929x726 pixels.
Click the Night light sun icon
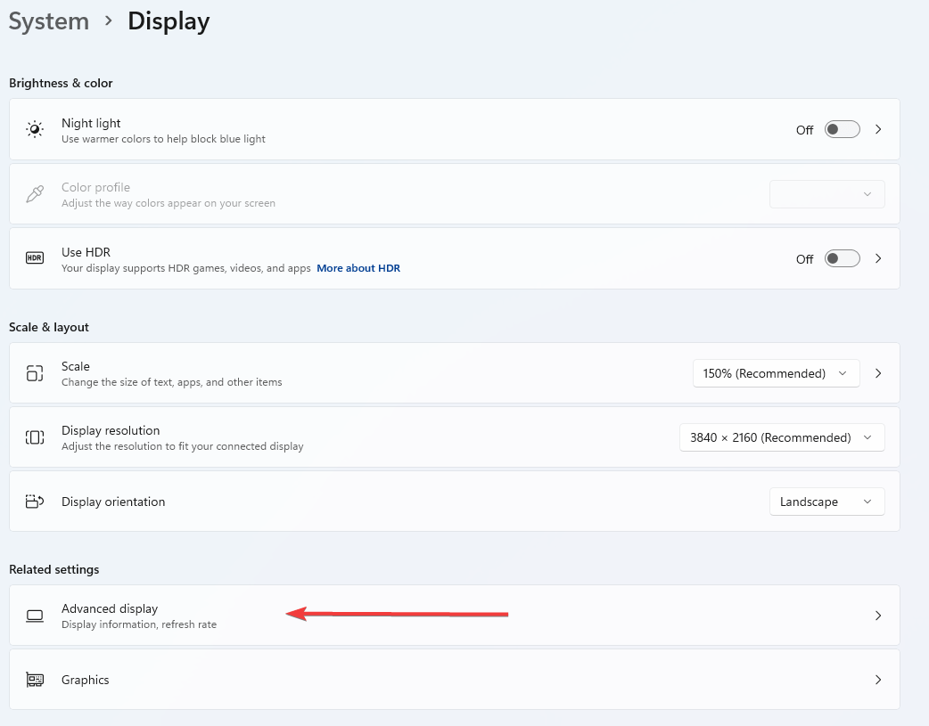tap(34, 128)
